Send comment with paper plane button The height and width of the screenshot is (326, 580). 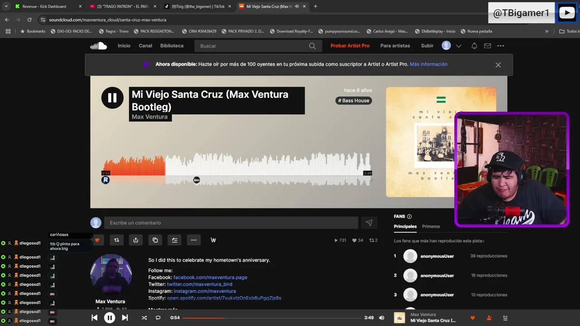(369, 223)
